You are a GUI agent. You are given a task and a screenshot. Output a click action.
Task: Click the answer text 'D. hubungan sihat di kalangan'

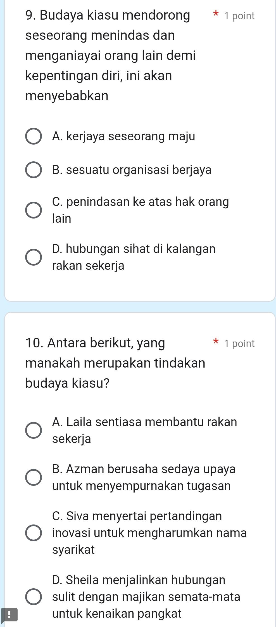pyautogui.click(x=134, y=249)
